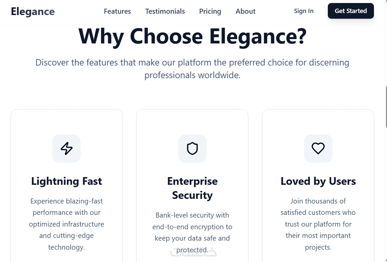Click the lightning bolt icon
This screenshot has width=387, height=262.
click(x=67, y=148)
